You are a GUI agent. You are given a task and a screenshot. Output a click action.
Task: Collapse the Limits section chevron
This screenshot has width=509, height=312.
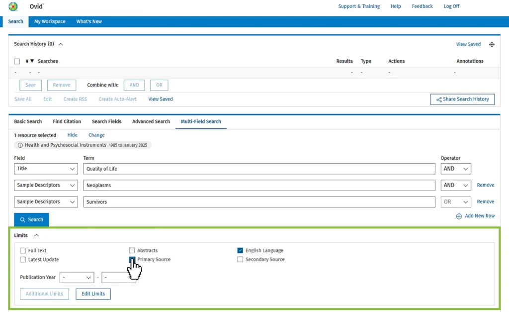coord(36,235)
